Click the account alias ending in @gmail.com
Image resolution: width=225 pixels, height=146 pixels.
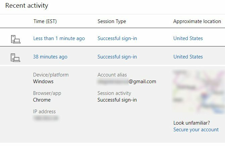click(x=127, y=82)
